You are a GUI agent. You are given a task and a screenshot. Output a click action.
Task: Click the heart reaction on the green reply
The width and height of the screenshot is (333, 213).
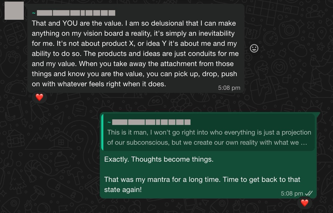(x=304, y=202)
